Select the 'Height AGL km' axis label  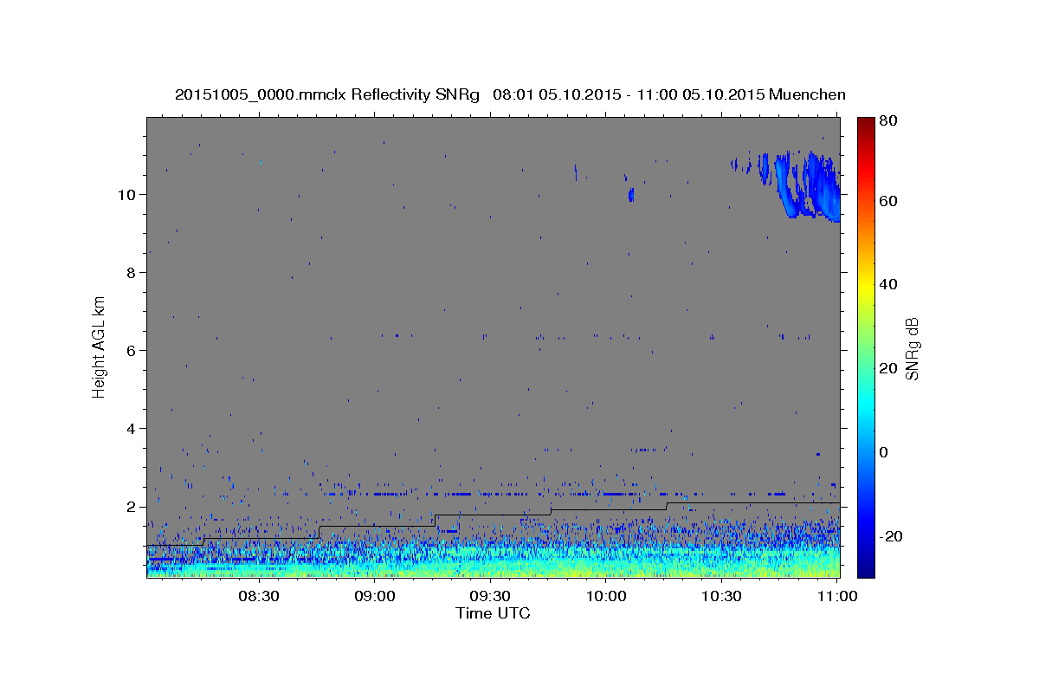click(100, 346)
